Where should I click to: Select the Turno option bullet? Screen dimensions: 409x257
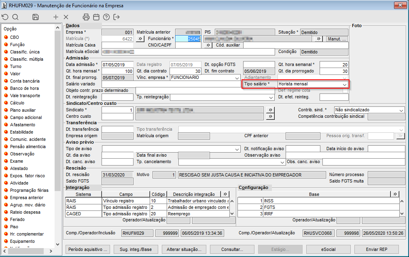[6, 66]
